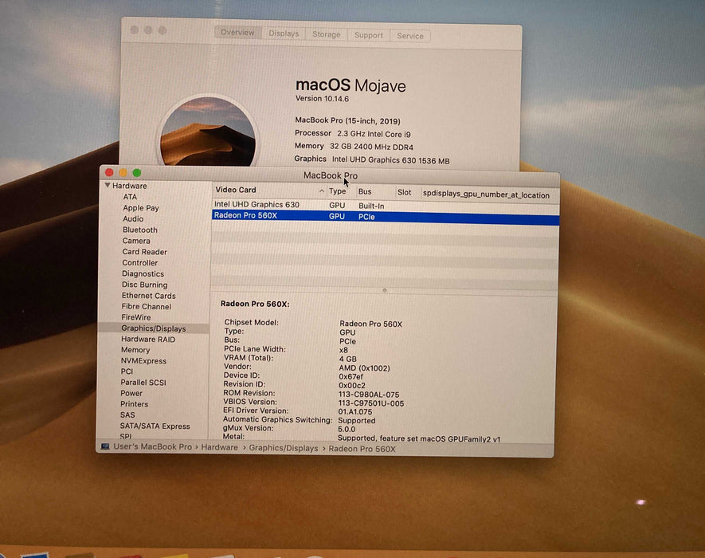Click Hardware in the path bar

click(x=219, y=447)
